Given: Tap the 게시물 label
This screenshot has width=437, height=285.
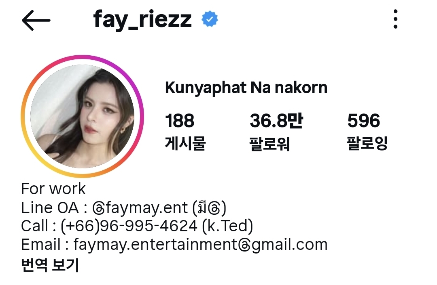Looking at the screenshot, I should [185, 143].
